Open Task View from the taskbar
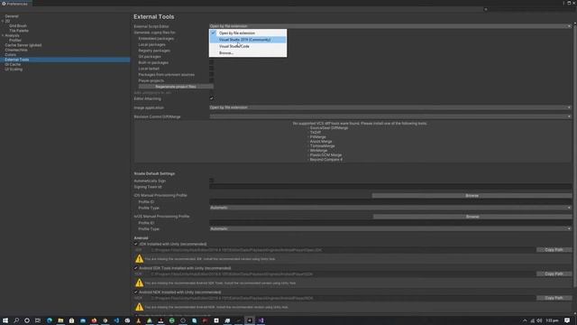The image size is (577, 325). (38, 320)
